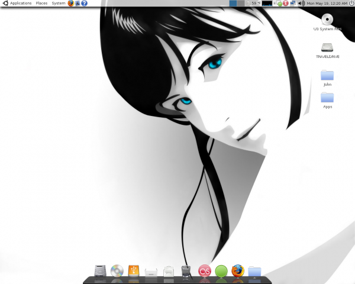The width and height of the screenshot is (355, 284).
Task: Open the Places menu
Action: tap(41, 3)
